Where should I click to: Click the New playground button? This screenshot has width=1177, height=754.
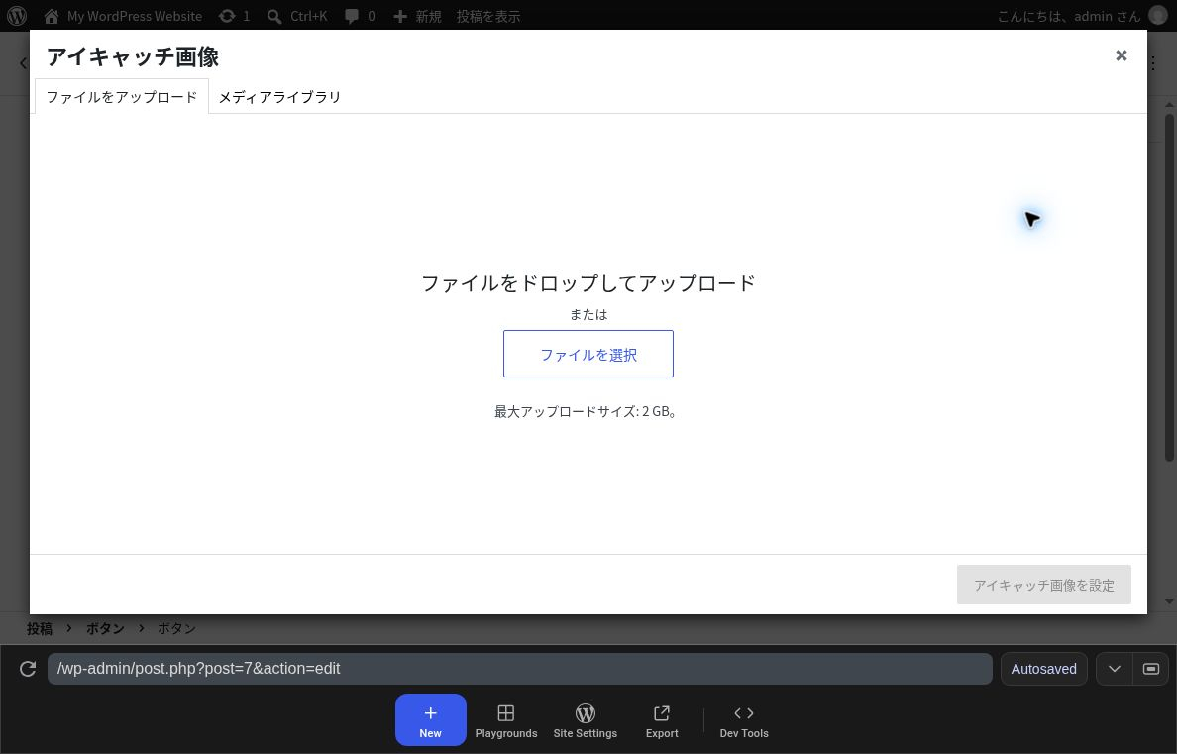click(x=431, y=719)
